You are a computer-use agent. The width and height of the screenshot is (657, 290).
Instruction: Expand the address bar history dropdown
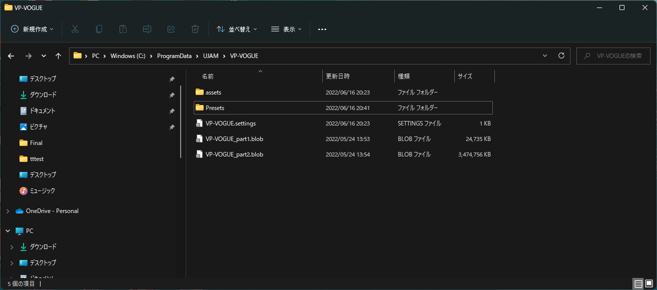[545, 55]
